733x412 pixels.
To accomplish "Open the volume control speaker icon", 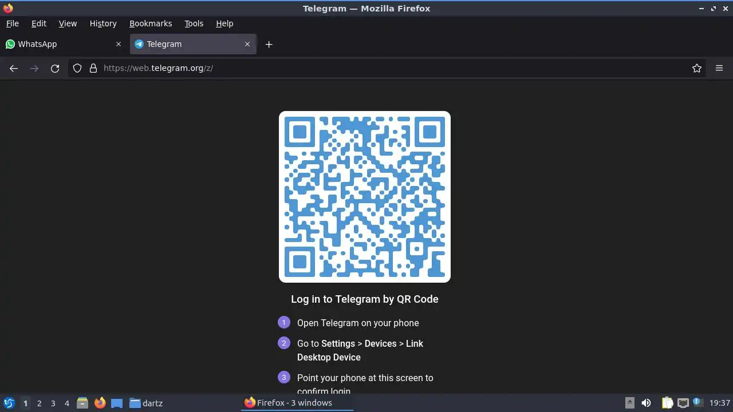I will click(x=646, y=403).
